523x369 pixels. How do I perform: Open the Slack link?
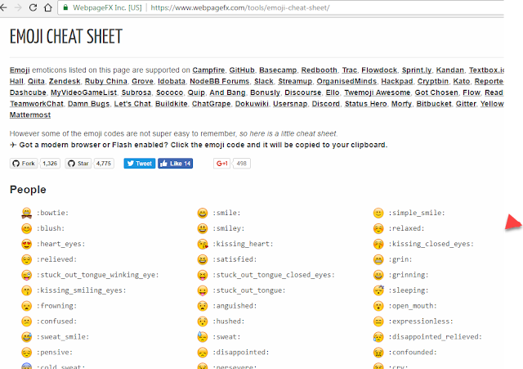[263, 81]
